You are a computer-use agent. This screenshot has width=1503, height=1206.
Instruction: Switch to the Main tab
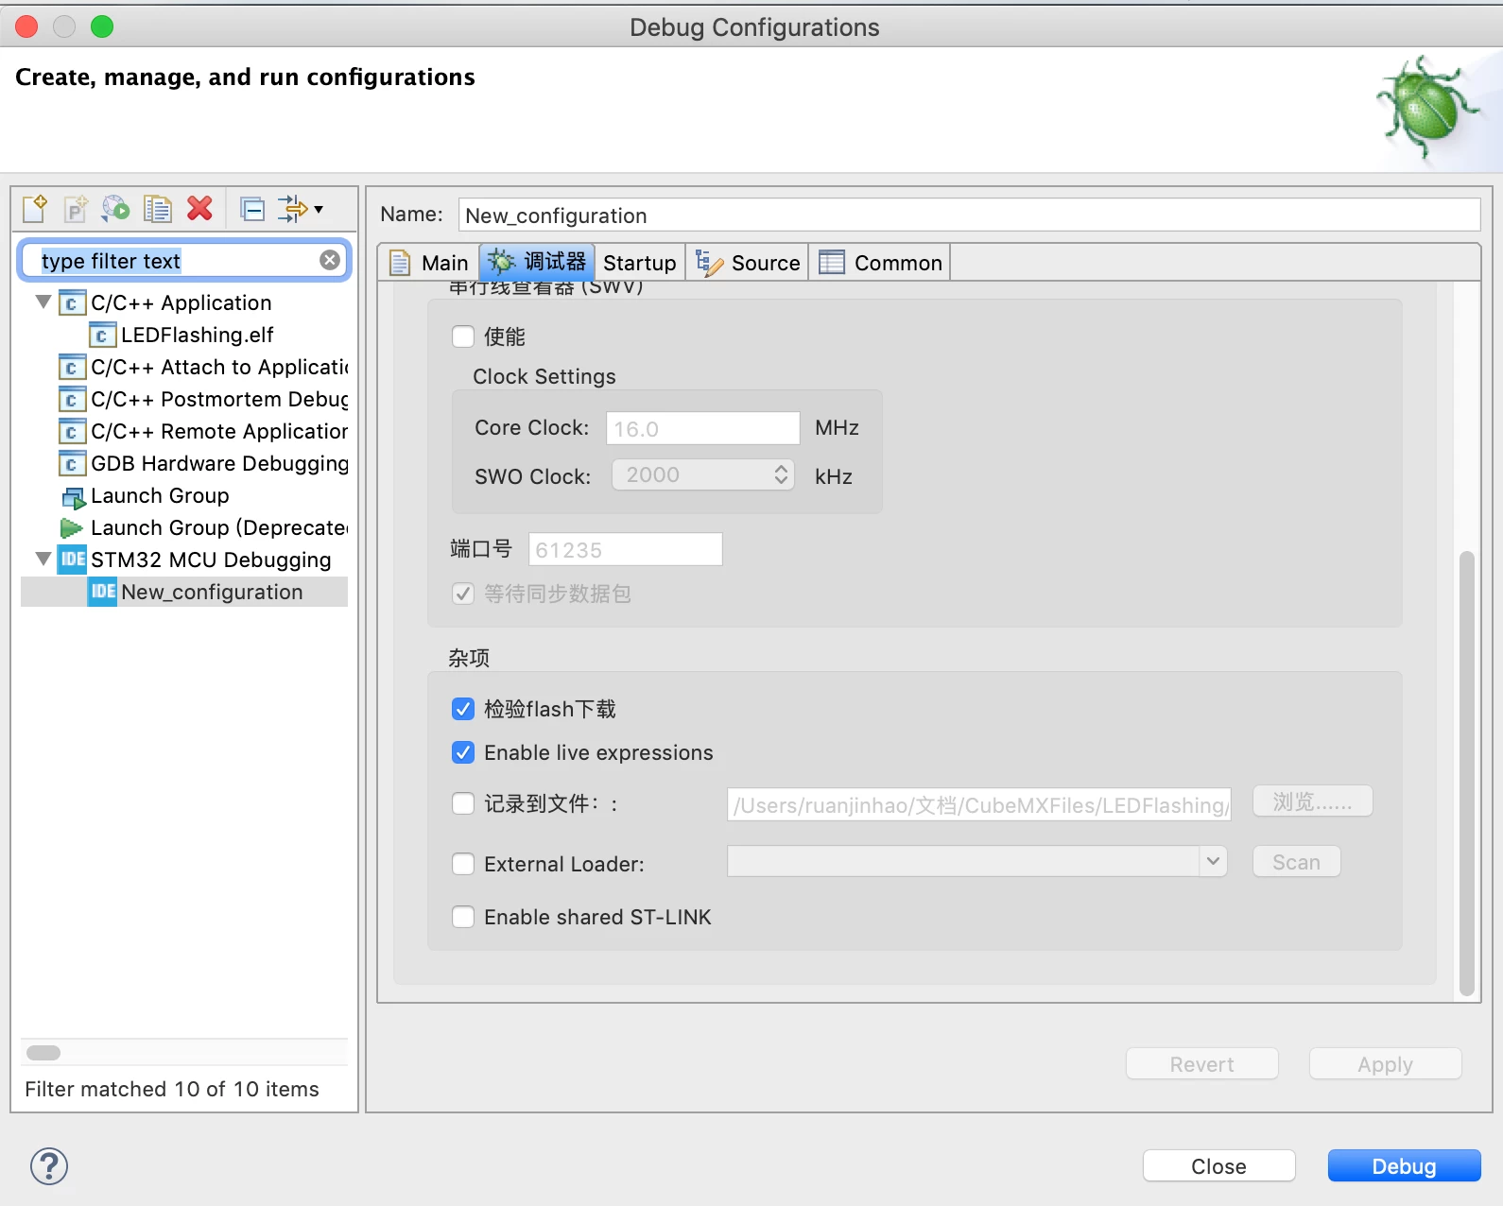429,263
